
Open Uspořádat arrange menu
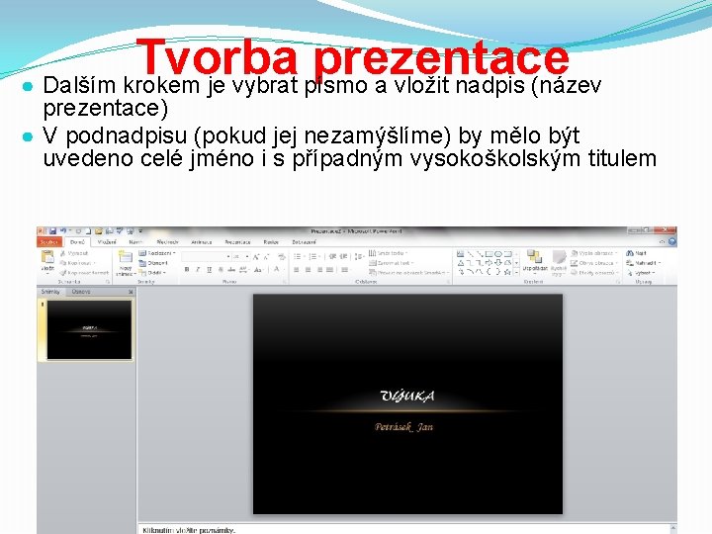click(x=534, y=262)
